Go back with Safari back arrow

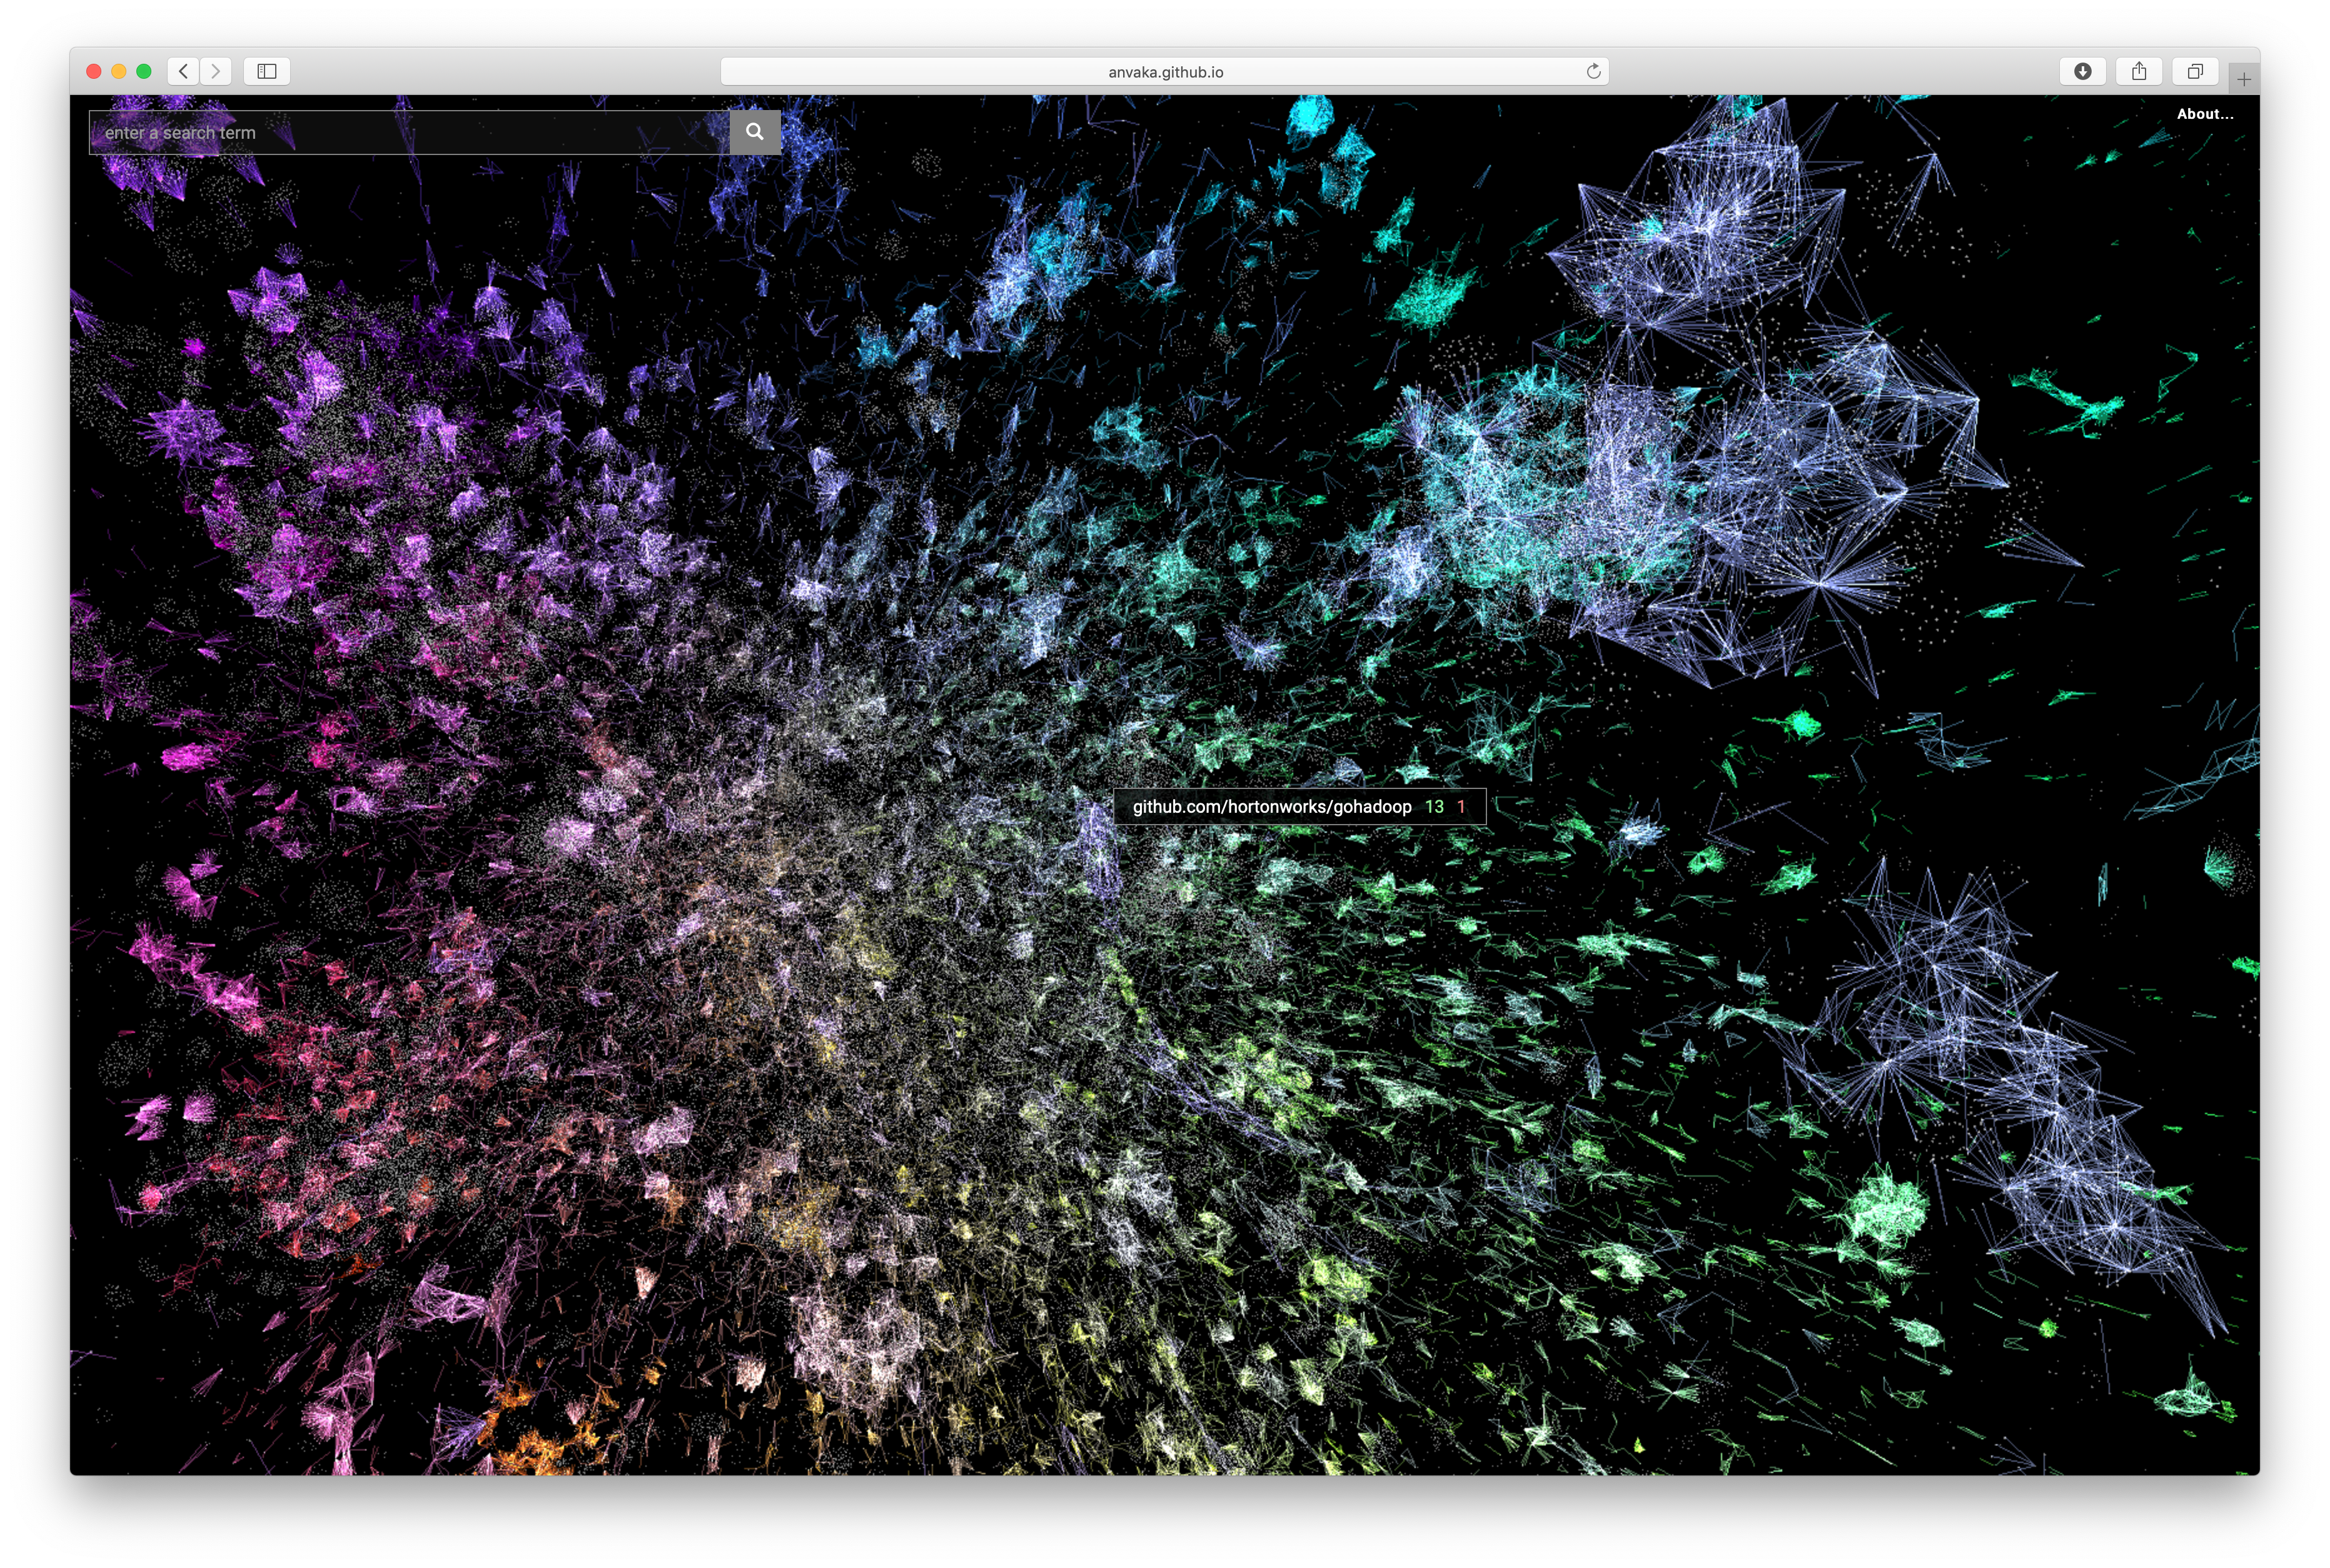pyautogui.click(x=183, y=71)
